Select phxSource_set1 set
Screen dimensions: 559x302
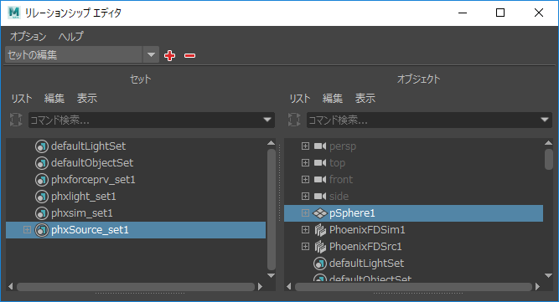pos(136,230)
